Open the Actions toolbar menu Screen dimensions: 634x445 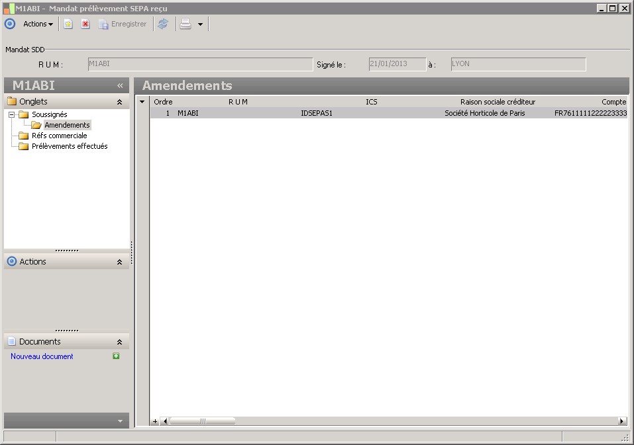[38, 24]
